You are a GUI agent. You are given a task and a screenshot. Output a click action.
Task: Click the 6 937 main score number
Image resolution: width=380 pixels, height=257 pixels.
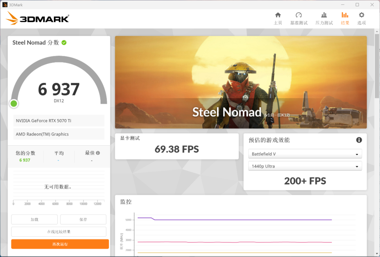pos(59,89)
